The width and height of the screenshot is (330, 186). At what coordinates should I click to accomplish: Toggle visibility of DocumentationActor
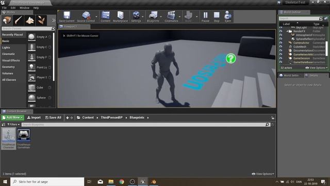point(280,51)
